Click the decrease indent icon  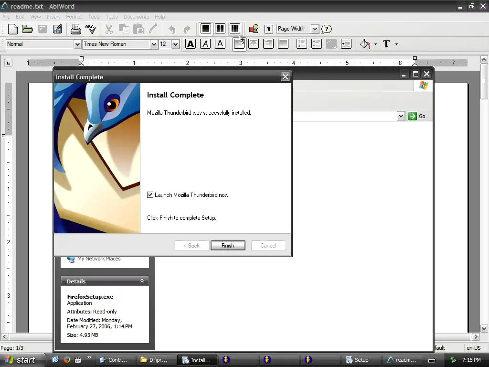coord(331,44)
